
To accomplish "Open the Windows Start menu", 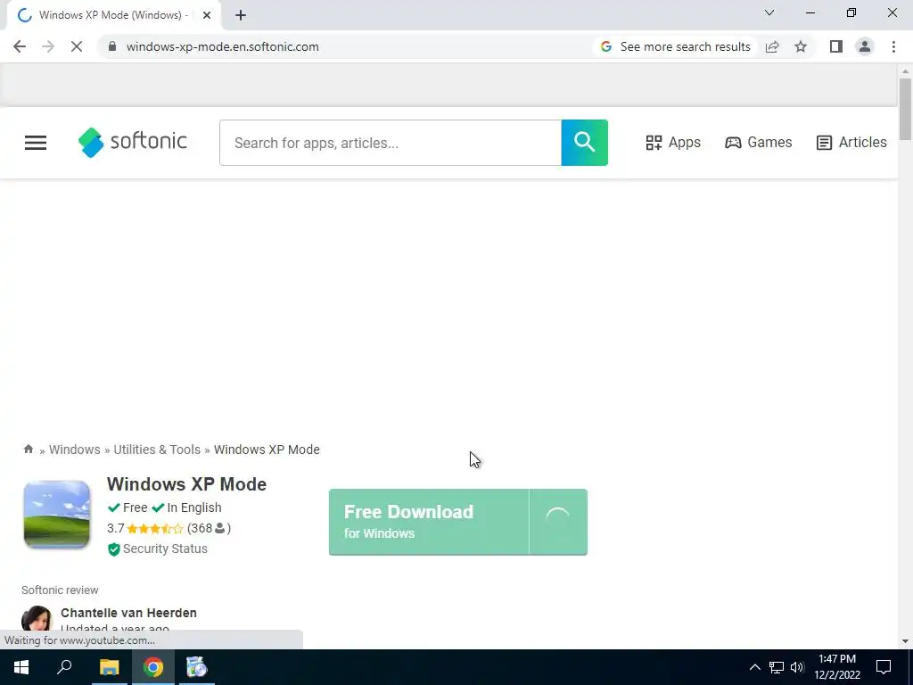I will click(x=21, y=667).
